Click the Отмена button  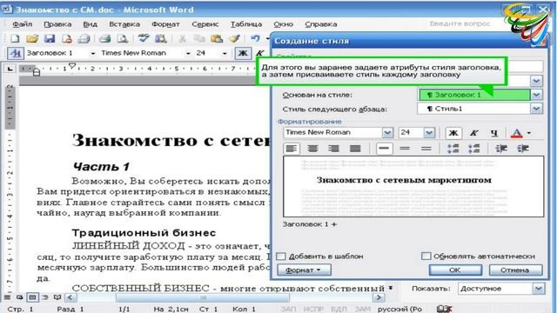515,270
